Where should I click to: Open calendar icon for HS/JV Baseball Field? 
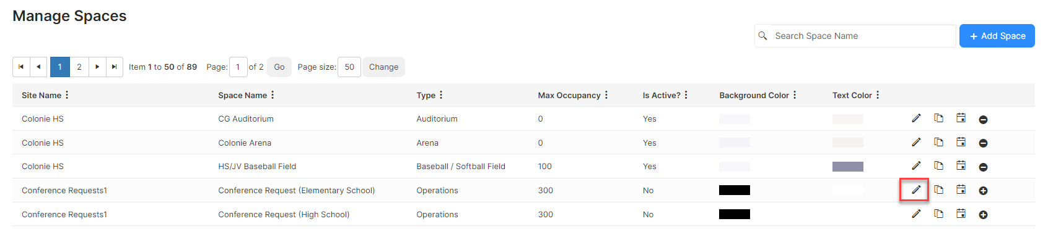coord(961,166)
